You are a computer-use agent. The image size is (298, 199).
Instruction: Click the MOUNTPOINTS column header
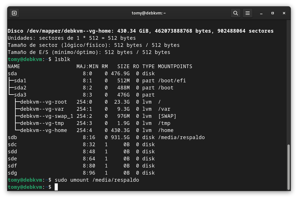[175, 66]
